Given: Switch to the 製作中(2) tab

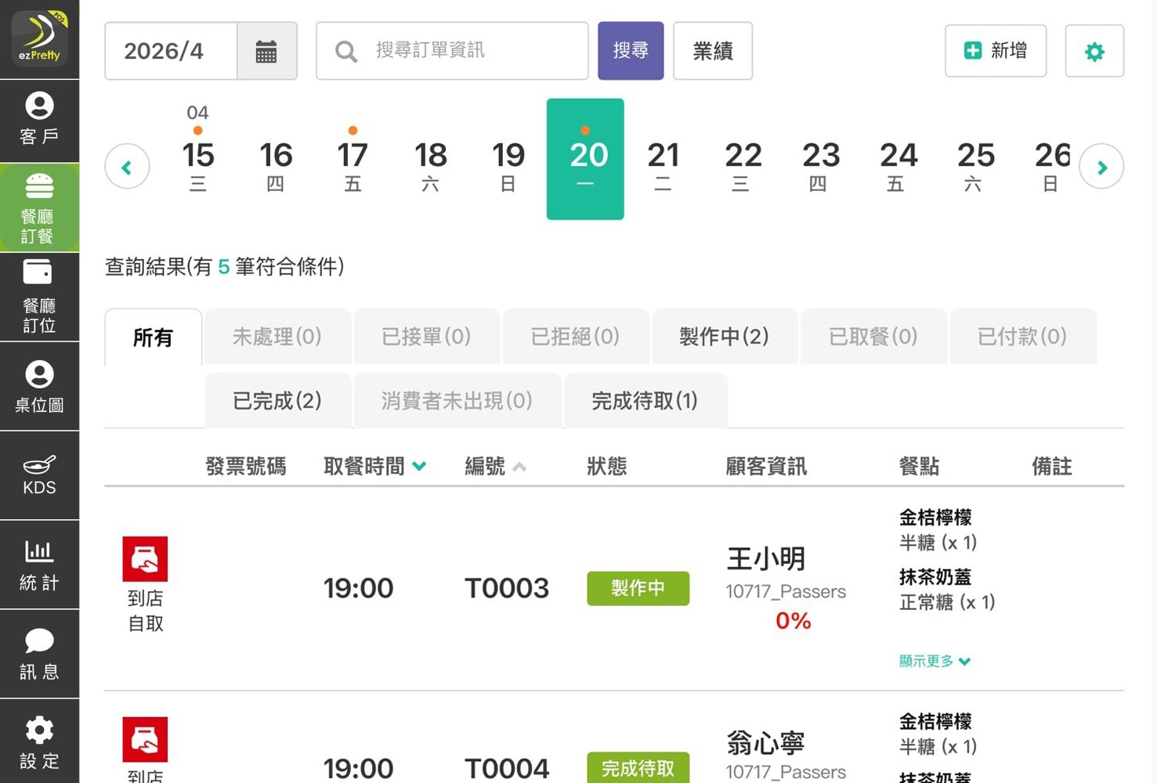Looking at the screenshot, I should click(x=724, y=337).
